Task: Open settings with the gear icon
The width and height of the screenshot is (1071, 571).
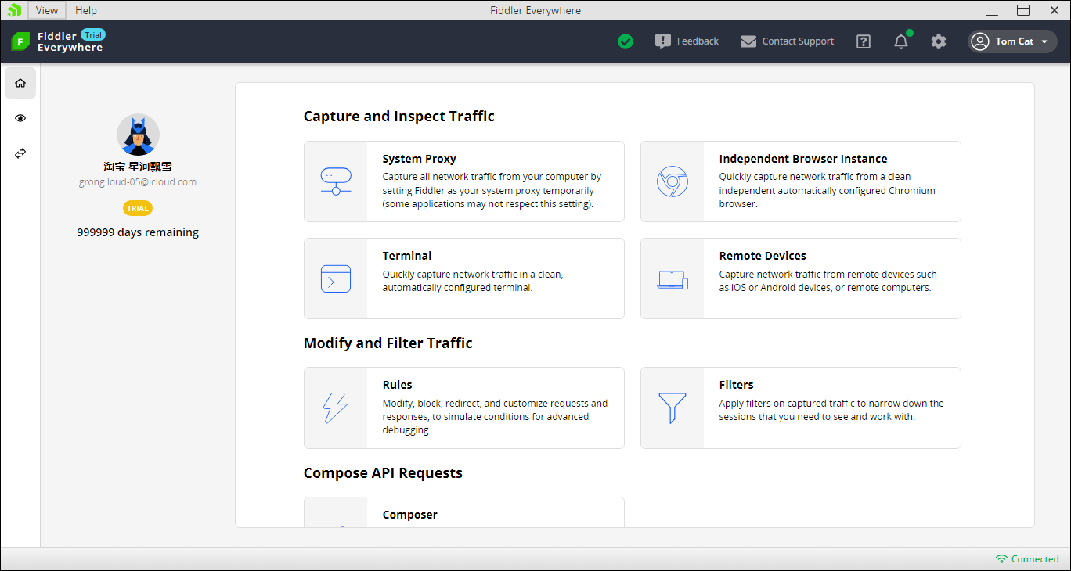Action: click(939, 41)
